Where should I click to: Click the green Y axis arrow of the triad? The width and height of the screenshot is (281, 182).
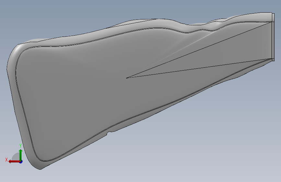[21, 155]
